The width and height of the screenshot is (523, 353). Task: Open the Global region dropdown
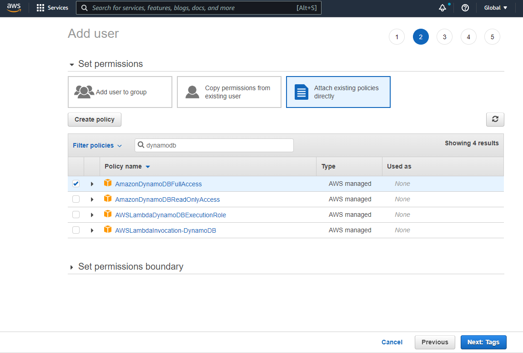(x=495, y=8)
